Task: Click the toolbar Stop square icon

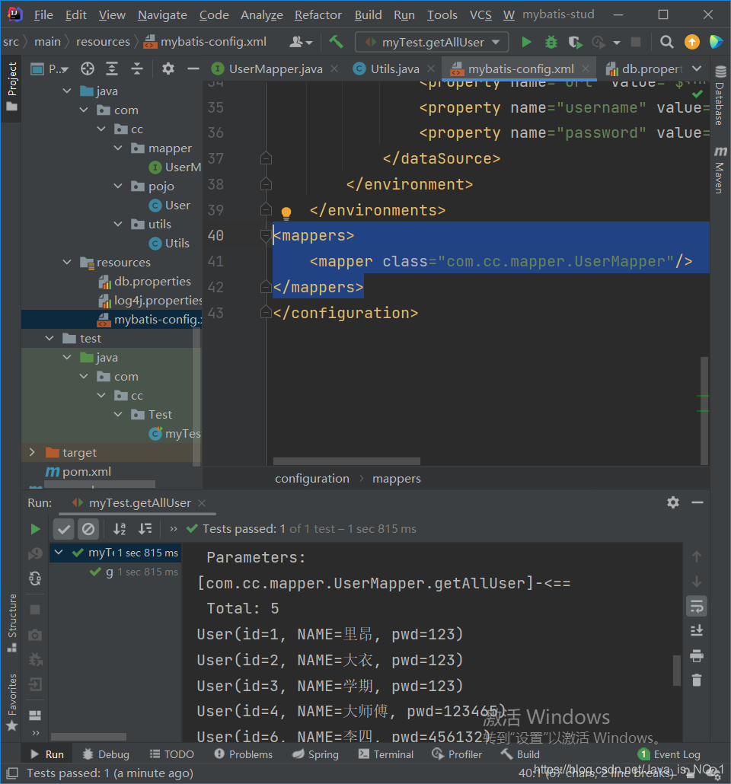Action: (635, 42)
